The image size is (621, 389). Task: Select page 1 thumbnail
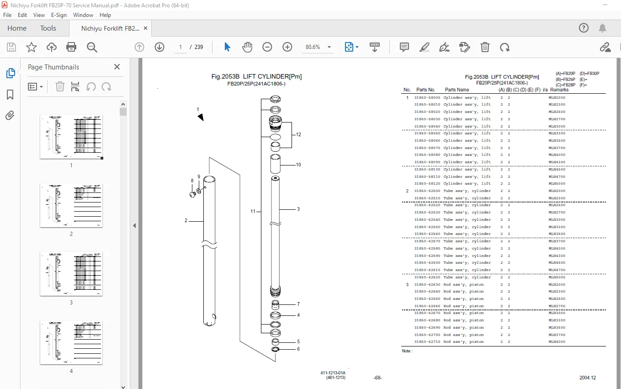[71, 137]
